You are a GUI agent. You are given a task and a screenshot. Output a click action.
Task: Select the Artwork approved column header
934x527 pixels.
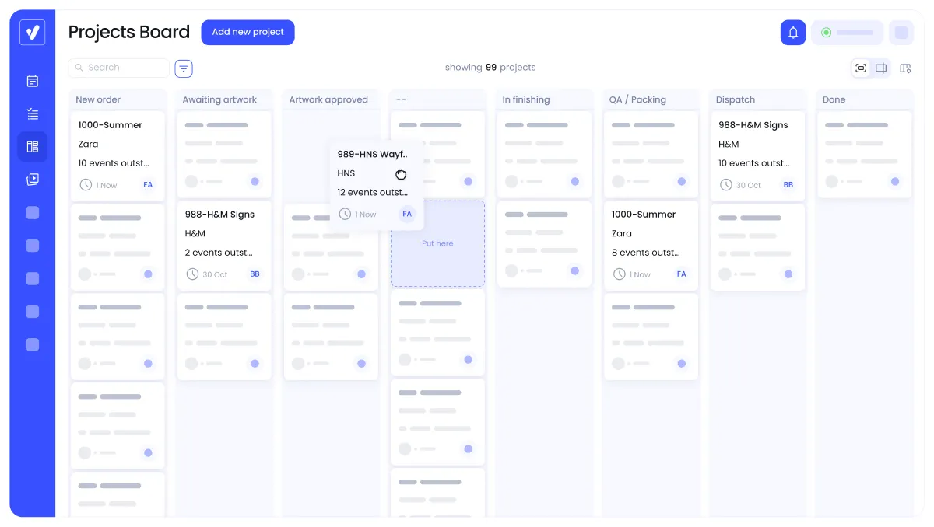(x=328, y=99)
